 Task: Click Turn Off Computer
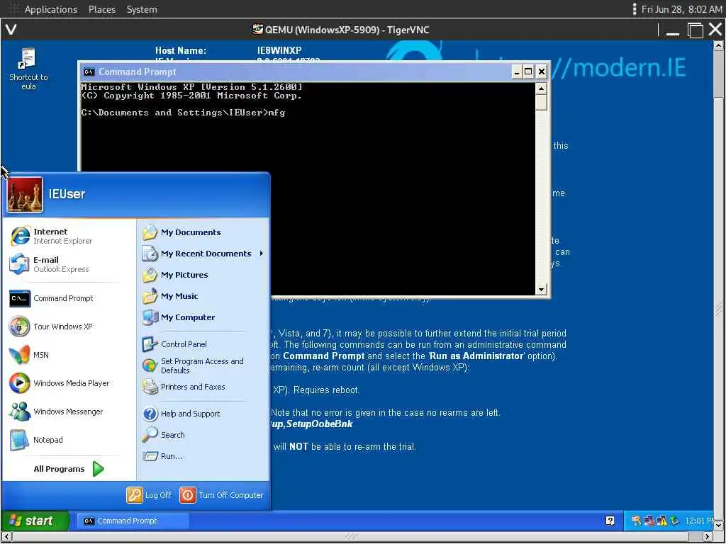point(221,495)
